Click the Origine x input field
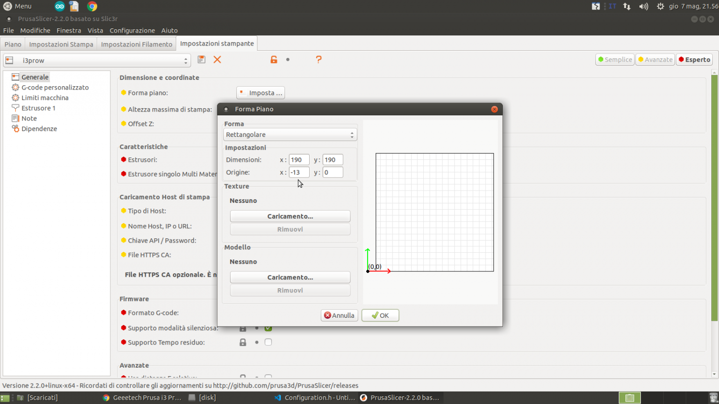 299,172
